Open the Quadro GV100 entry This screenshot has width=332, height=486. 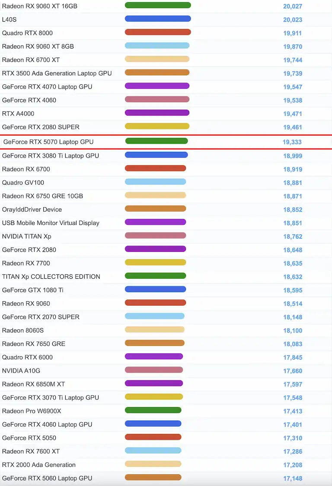pyautogui.click(x=23, y=183)
